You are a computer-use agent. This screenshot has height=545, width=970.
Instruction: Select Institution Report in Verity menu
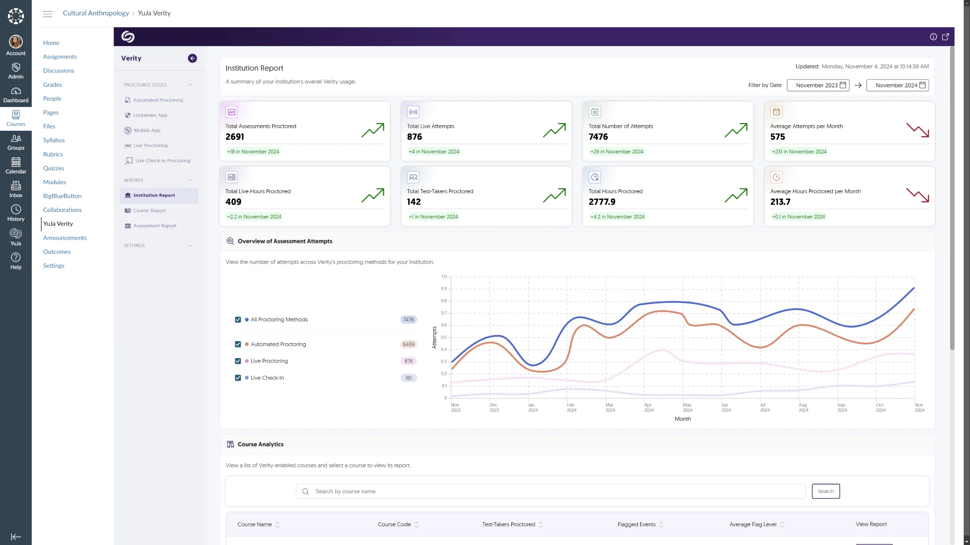[159, 195]
